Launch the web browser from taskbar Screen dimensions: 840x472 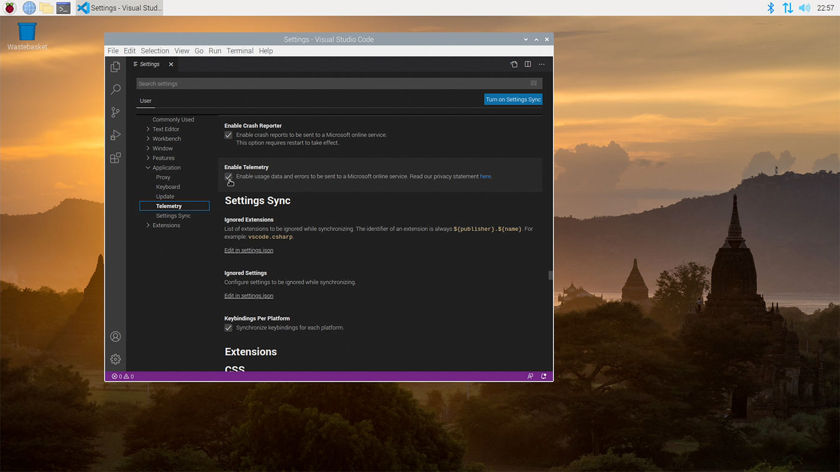pyautogui.click(x=29, y=8)
